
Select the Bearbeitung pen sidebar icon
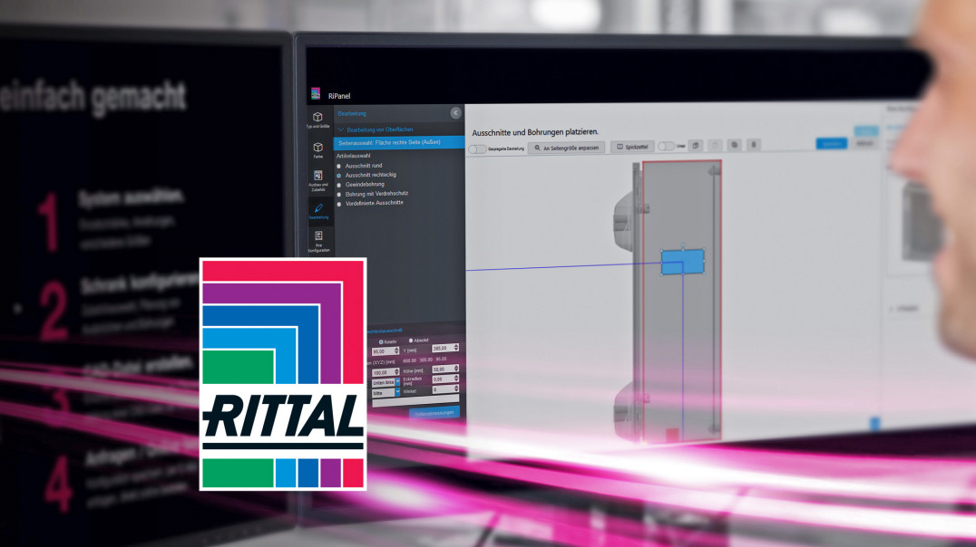click(x=318, y=211)
